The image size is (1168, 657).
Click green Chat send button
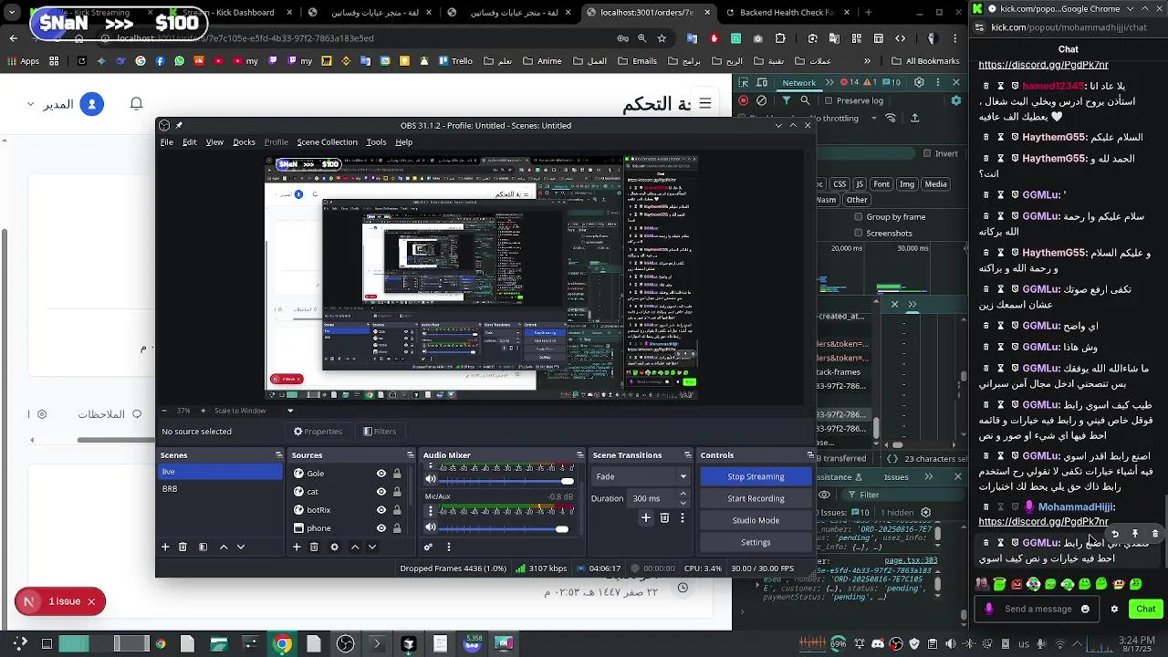1145,609
